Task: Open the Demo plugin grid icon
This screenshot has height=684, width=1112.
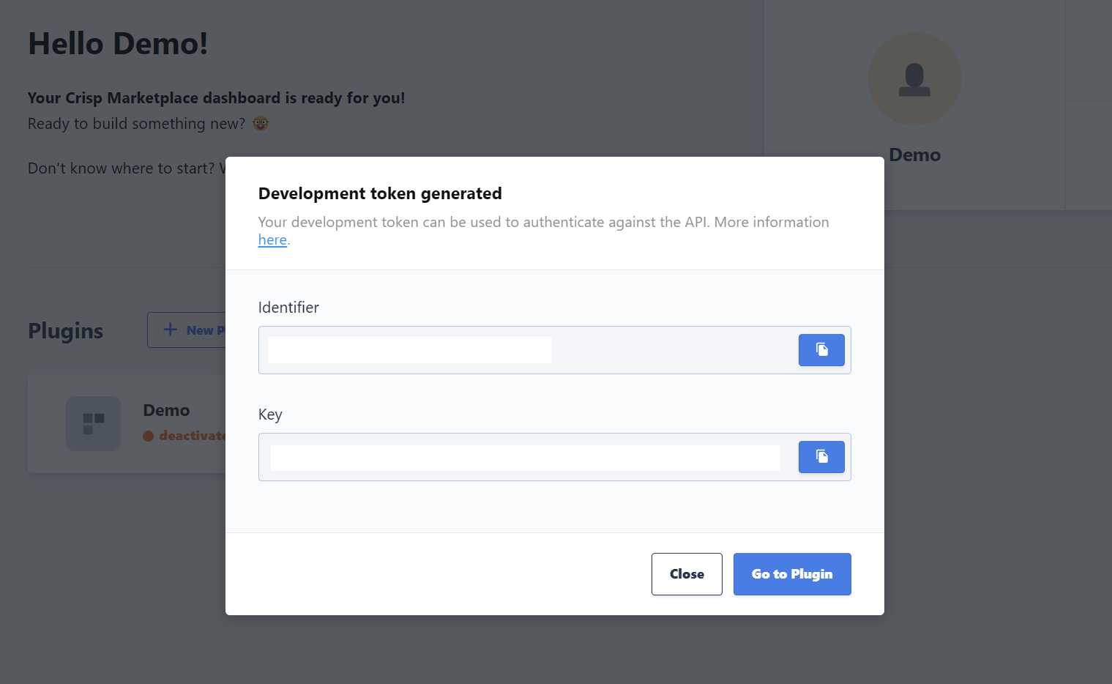Action: (x=93, y=423)
